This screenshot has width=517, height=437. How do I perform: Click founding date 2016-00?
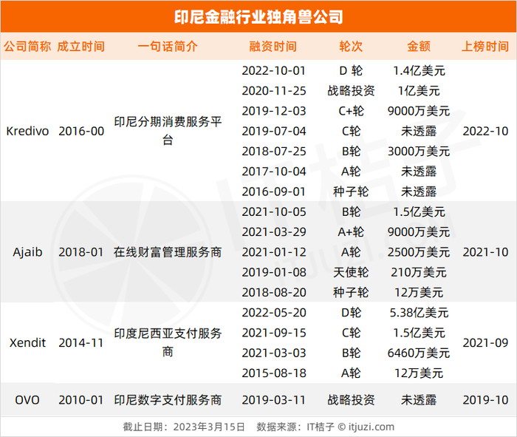coord(81,132)
